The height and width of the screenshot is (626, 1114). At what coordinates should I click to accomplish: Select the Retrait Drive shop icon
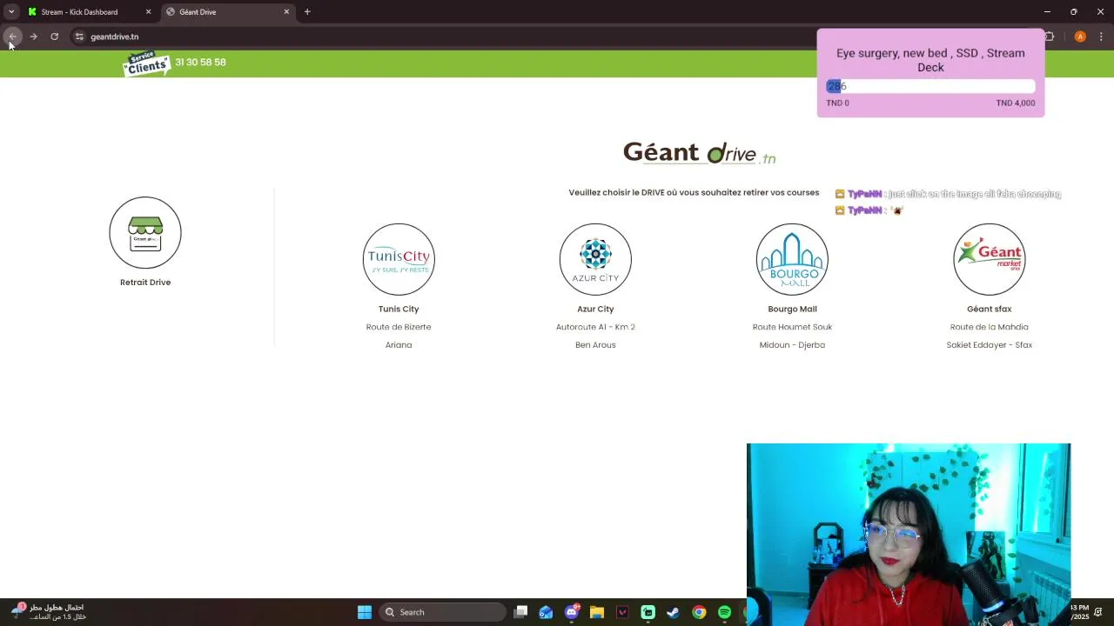(x=145, y=233)
